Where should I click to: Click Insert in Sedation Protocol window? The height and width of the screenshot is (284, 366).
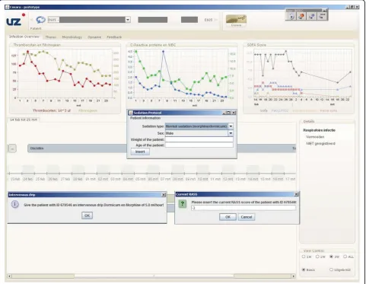click(x=140, y=152)
